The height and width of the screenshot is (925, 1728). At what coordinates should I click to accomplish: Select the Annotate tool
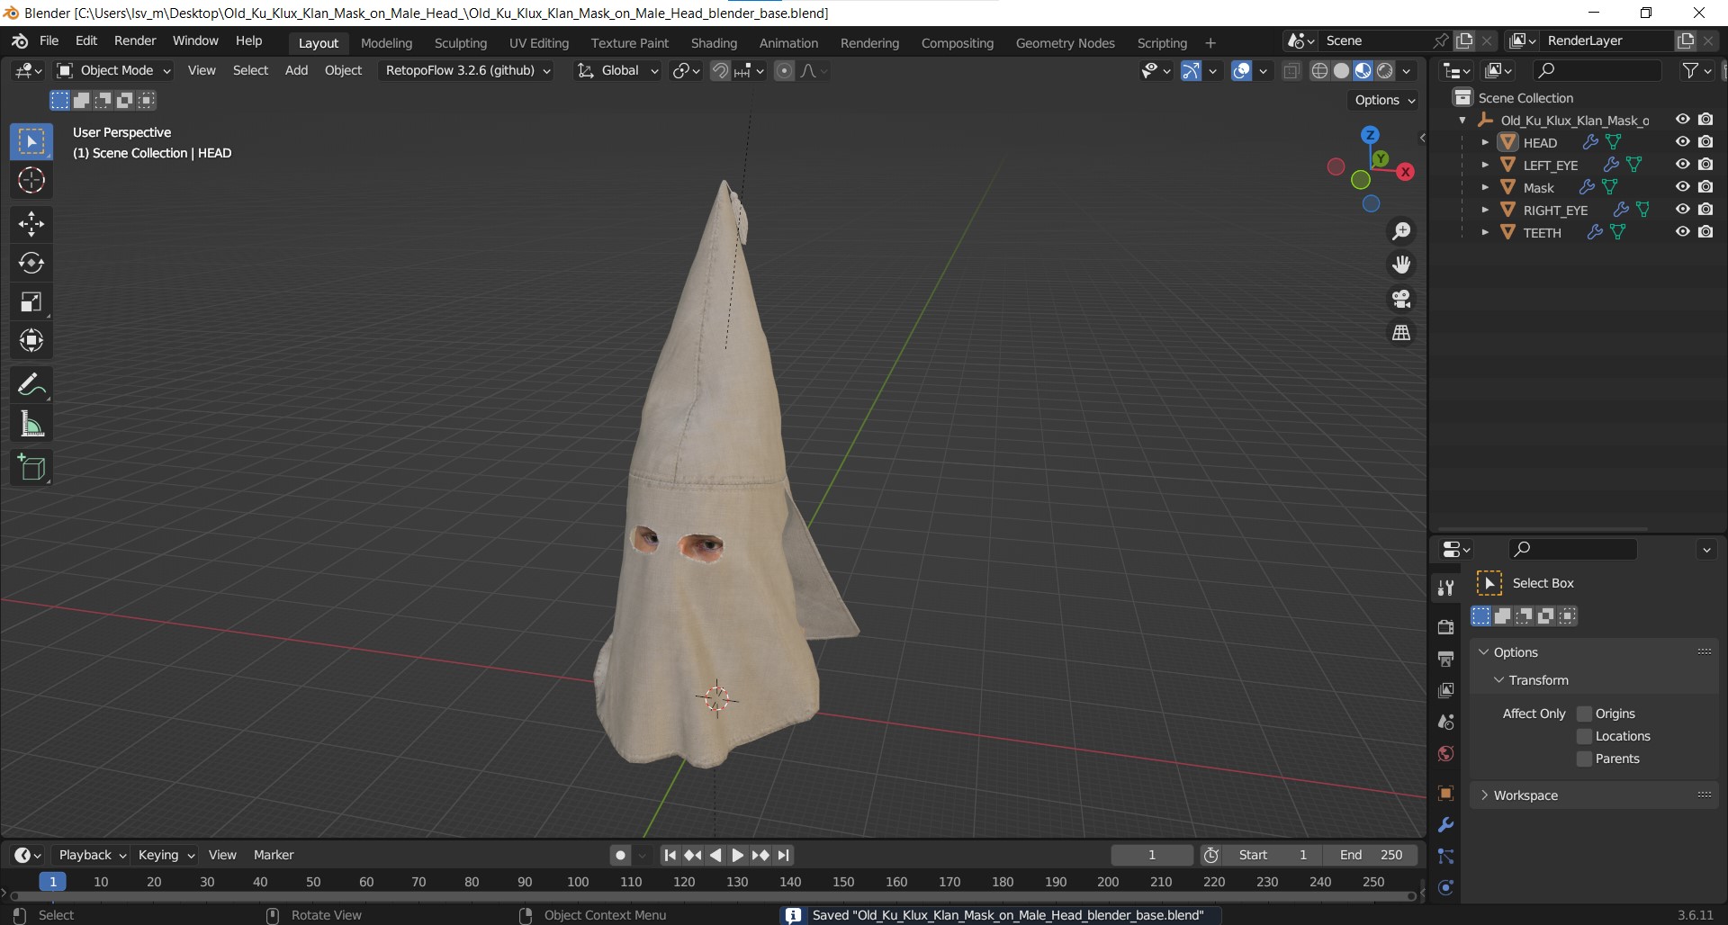coord(31,385)
